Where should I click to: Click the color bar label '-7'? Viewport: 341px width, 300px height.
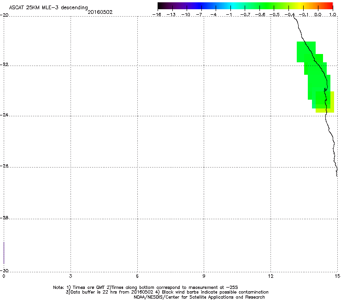coord(200,15)
